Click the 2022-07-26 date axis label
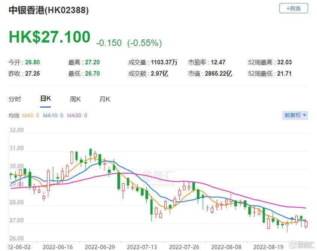The image size is (317, 251). [x=184, y=247]
